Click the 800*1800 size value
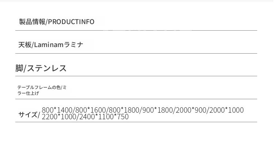The width and height of the screenshot is (274, 143). click(x=124, y=110)
